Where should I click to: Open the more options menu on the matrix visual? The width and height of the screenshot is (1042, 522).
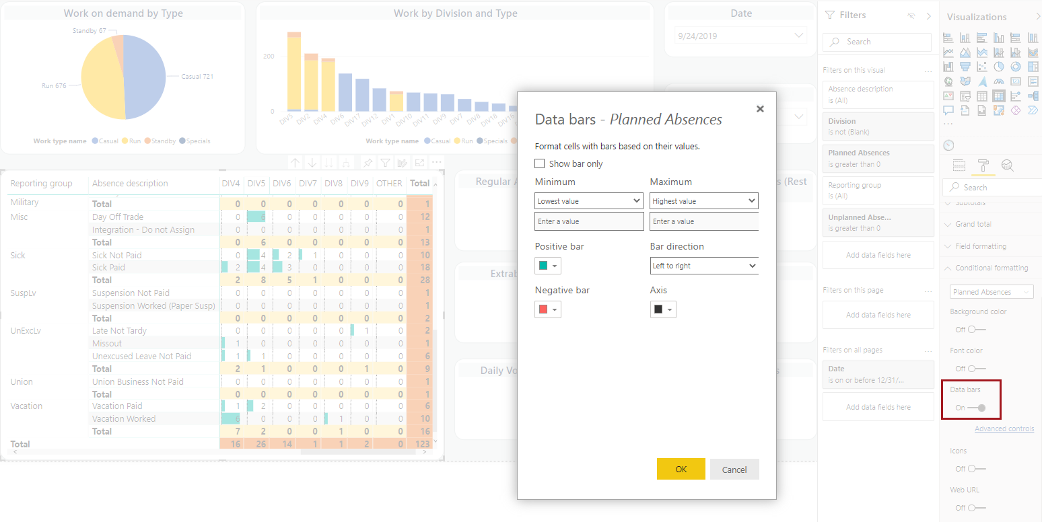pyautogui.click(x=437, y=162)
